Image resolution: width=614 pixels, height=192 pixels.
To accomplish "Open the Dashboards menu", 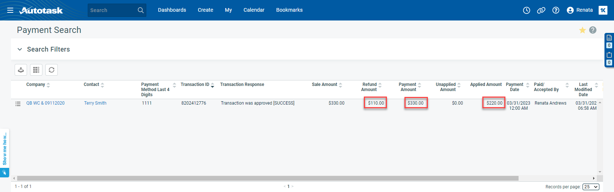I will (x=172, y=10).
